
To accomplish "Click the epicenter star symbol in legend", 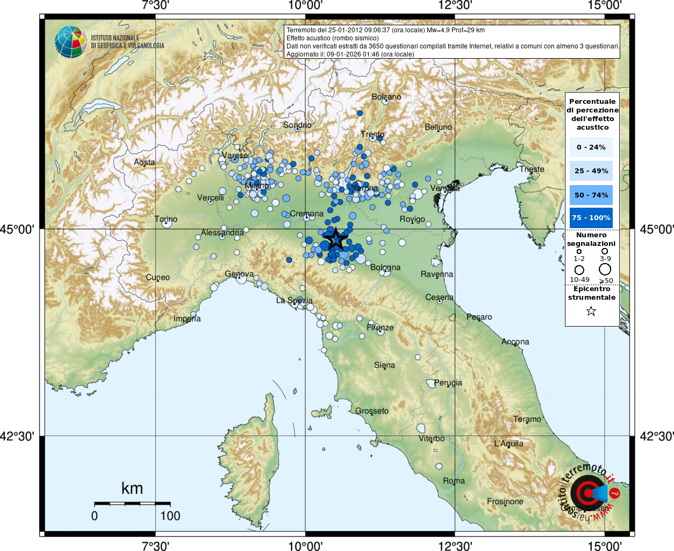I will point(591,311).
